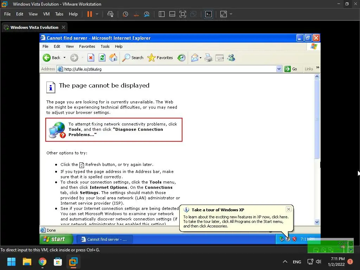This screenshot has width=360, height=270.
Task: Open Internet Explorer Tools menu
Action: [x=105, y=46]
